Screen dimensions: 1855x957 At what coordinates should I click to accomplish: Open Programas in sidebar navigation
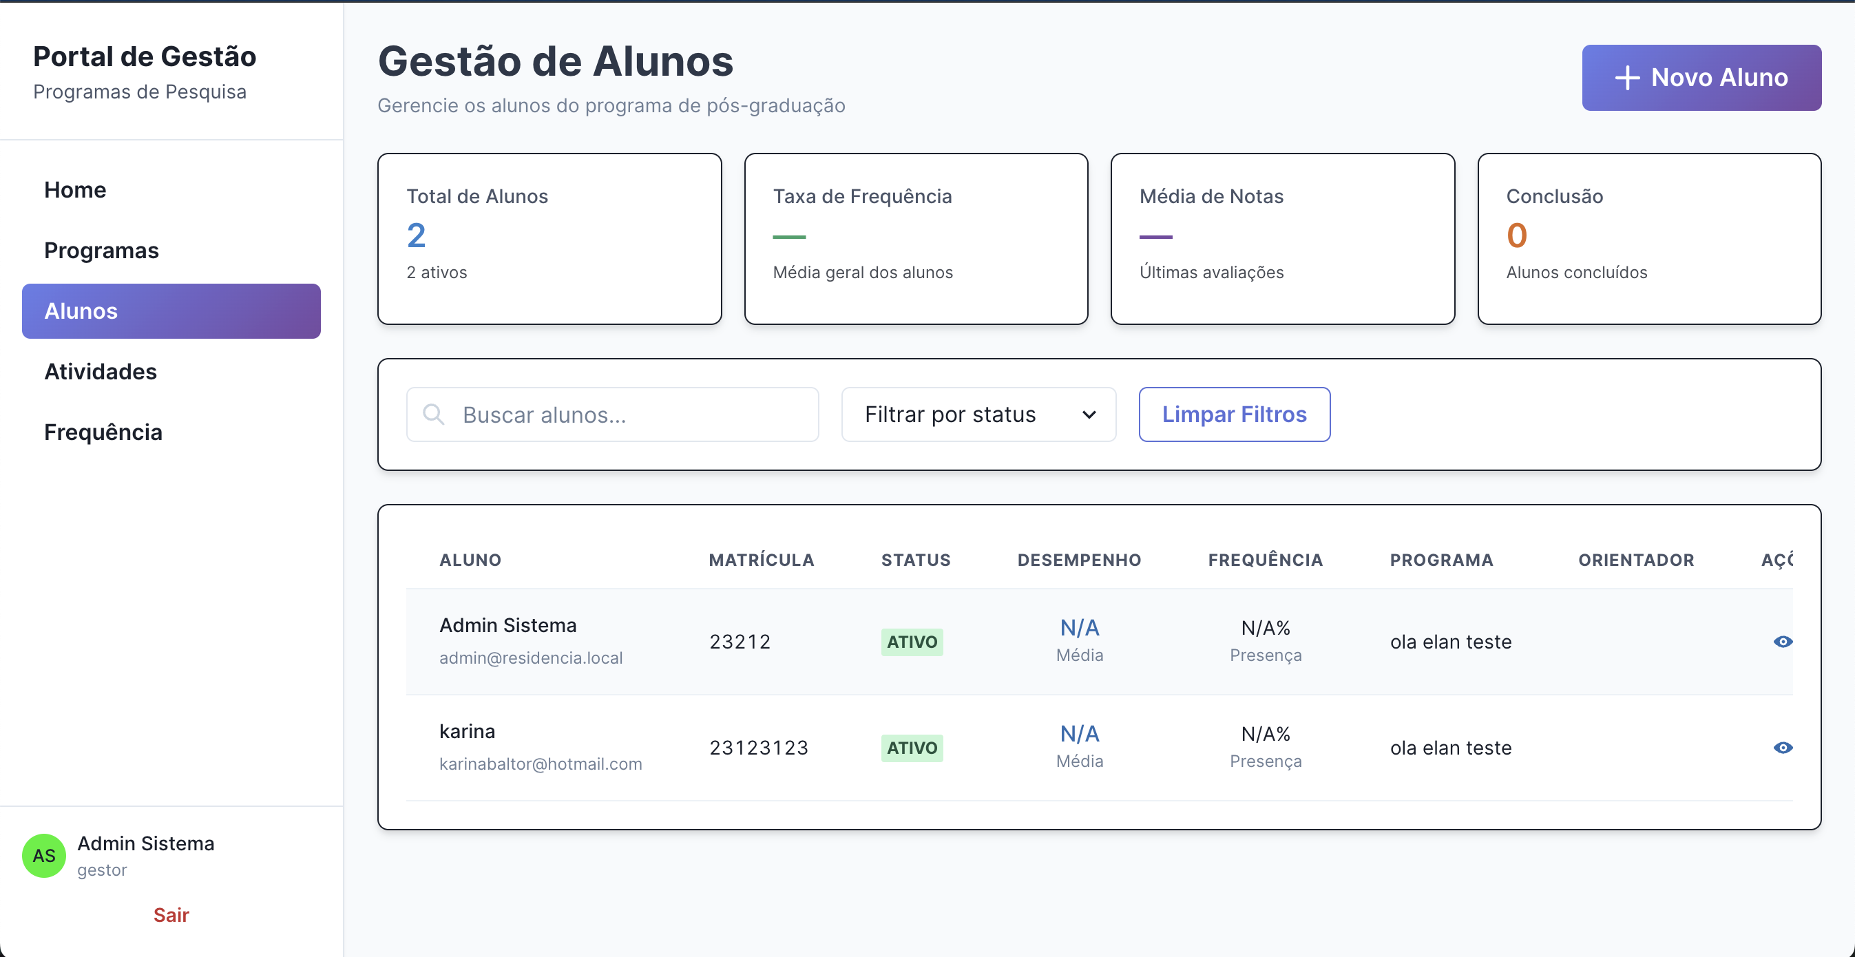(101, 250)
